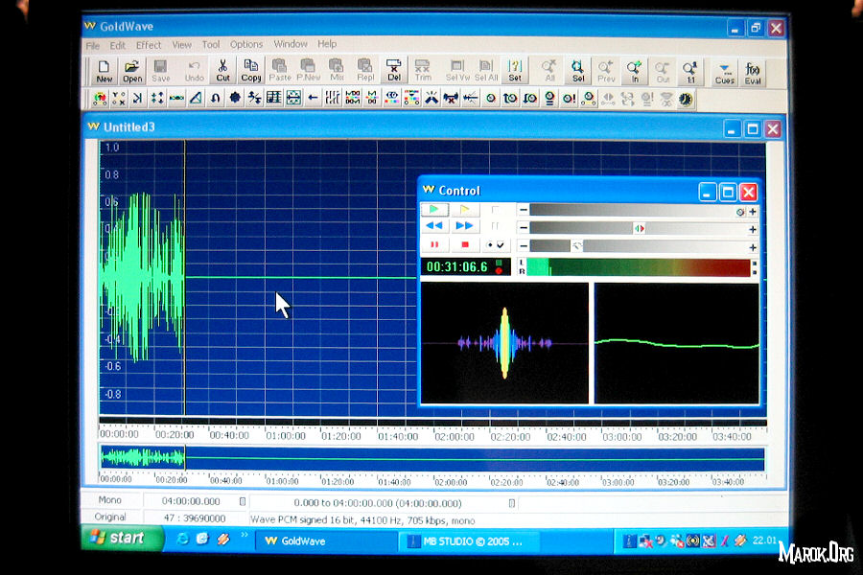Click the left-arrow icon in the effects bar
Viewport: 863px width, 575px height.
[313, 98]
